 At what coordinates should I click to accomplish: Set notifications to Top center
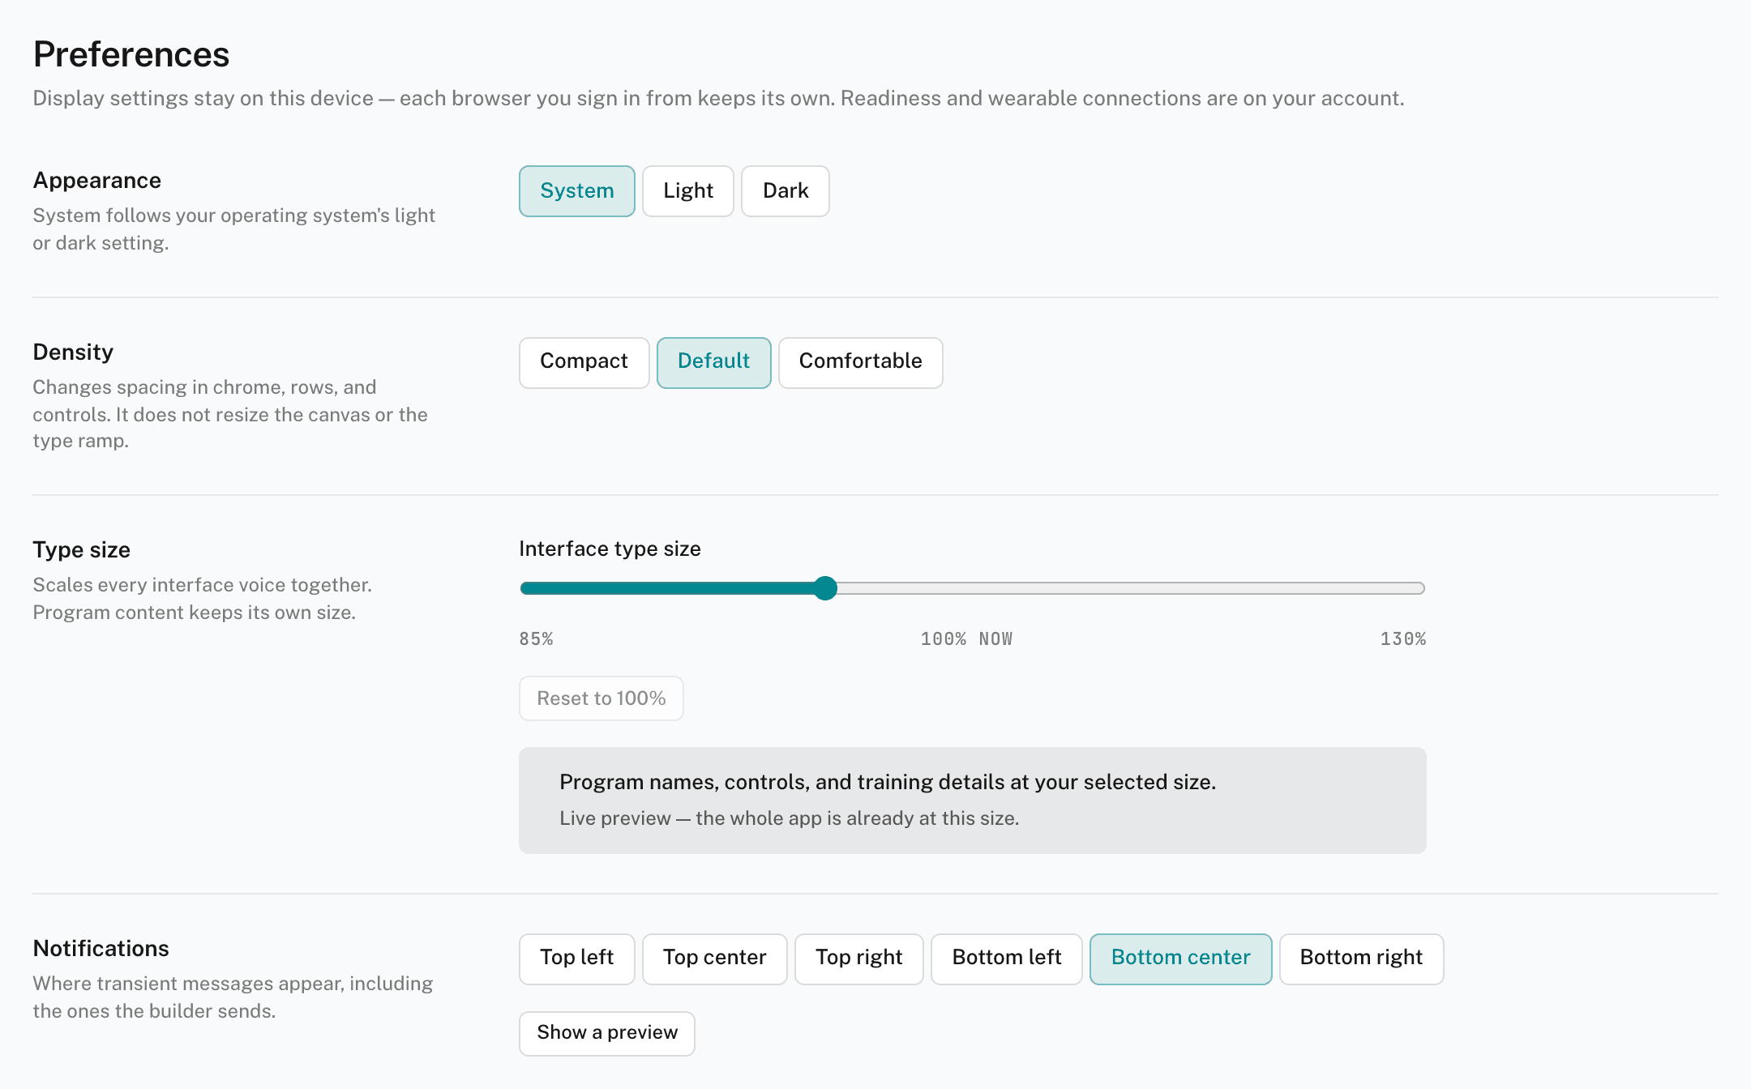714,959
